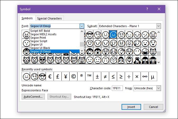Screen dimensions: 178x119
Task: Select the micro sign recent symbol
Action: coord(152,77)
